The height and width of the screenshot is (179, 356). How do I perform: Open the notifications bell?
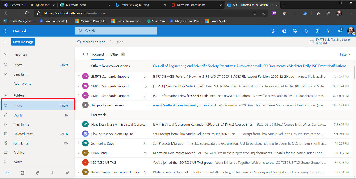[306, 31]
